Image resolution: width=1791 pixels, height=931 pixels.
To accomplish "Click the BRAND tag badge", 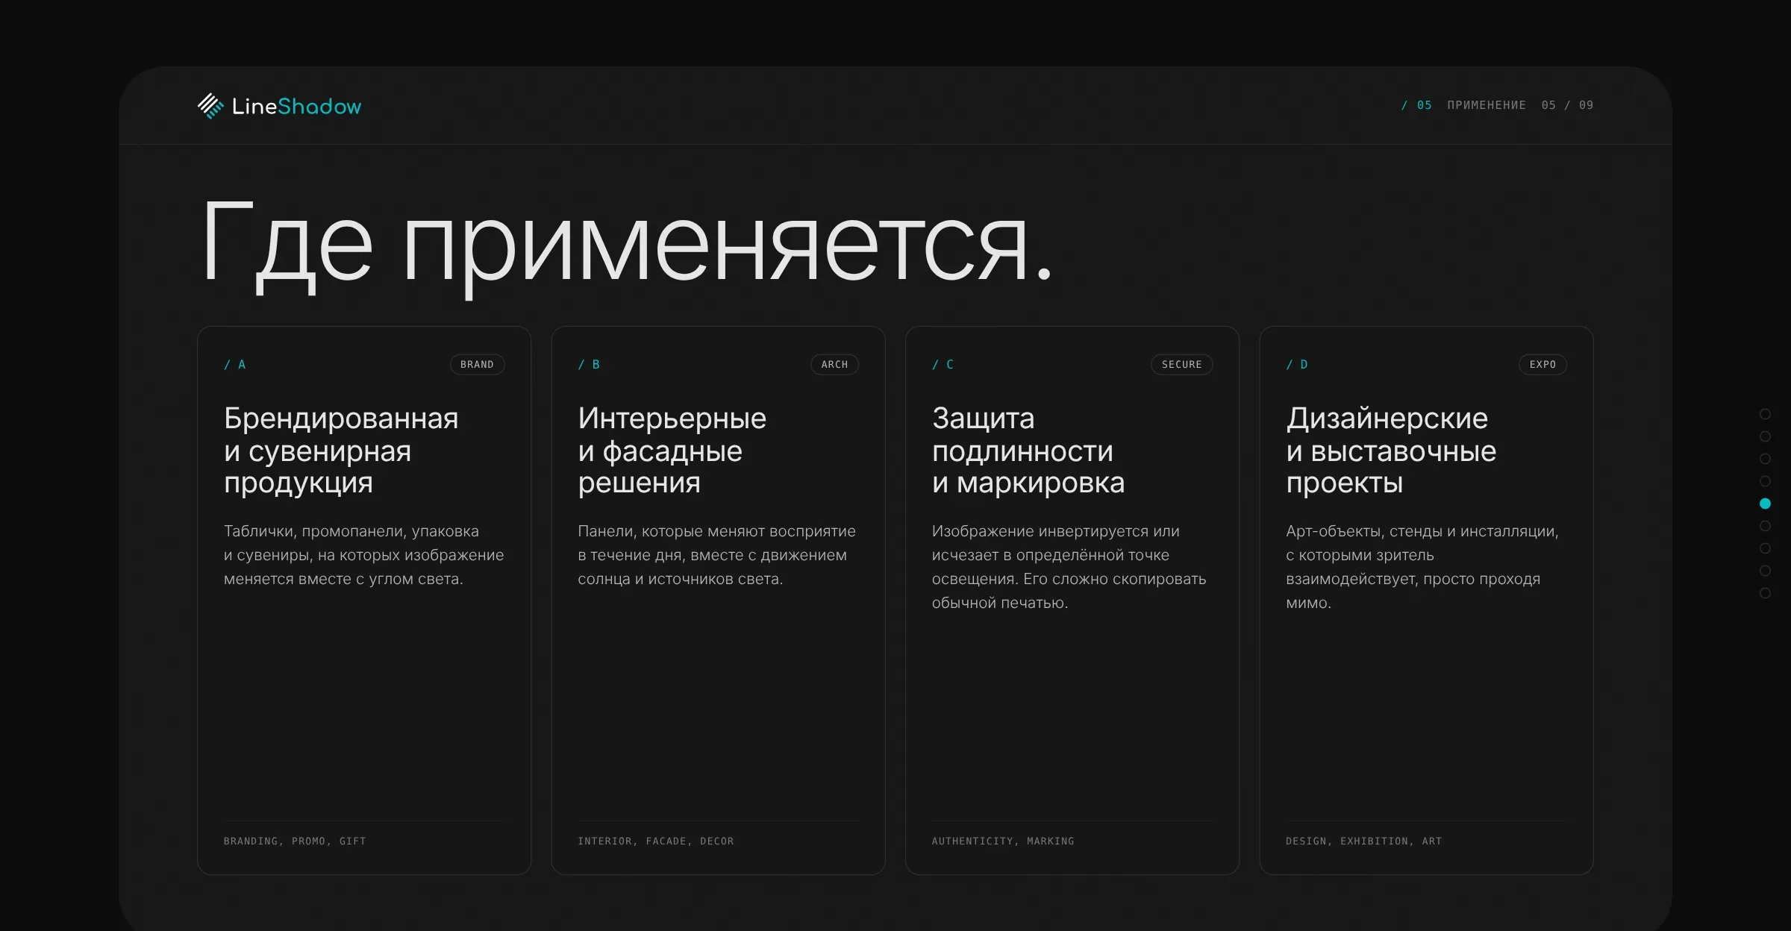I will (477, 364).
